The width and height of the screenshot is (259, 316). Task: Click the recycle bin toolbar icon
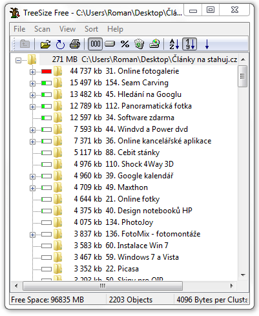pos(140,44)
